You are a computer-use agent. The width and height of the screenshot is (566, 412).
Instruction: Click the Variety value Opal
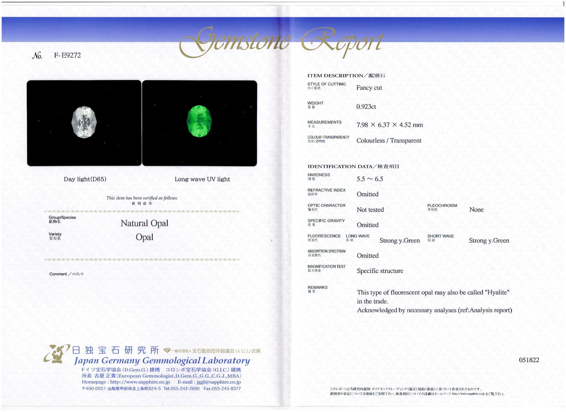[144, 237]
